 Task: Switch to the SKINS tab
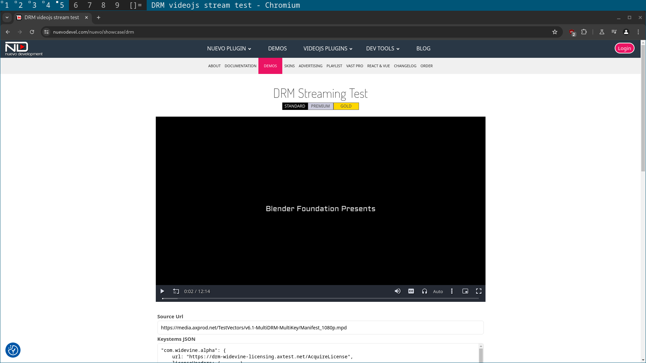tap(289, 66)
